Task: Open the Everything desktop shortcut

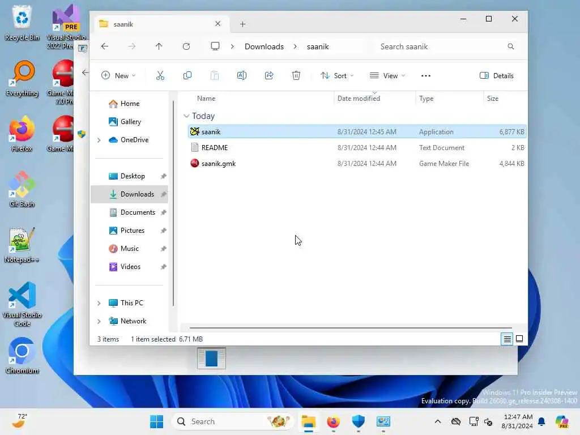Action: pos(22,78)
